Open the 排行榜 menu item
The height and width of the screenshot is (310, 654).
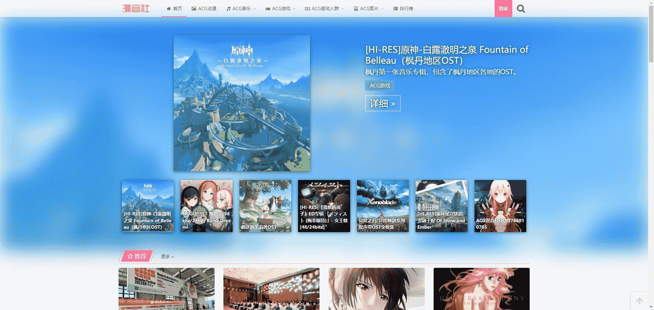click(x=403, y=9)
